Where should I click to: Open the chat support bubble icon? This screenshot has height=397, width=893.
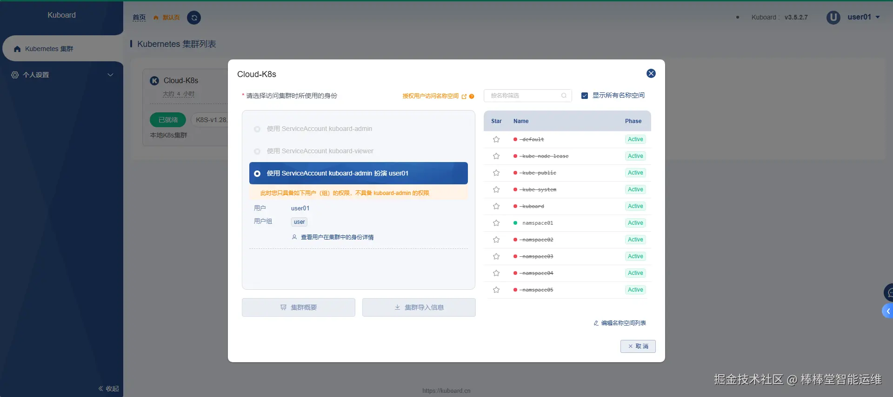(889, 293)
